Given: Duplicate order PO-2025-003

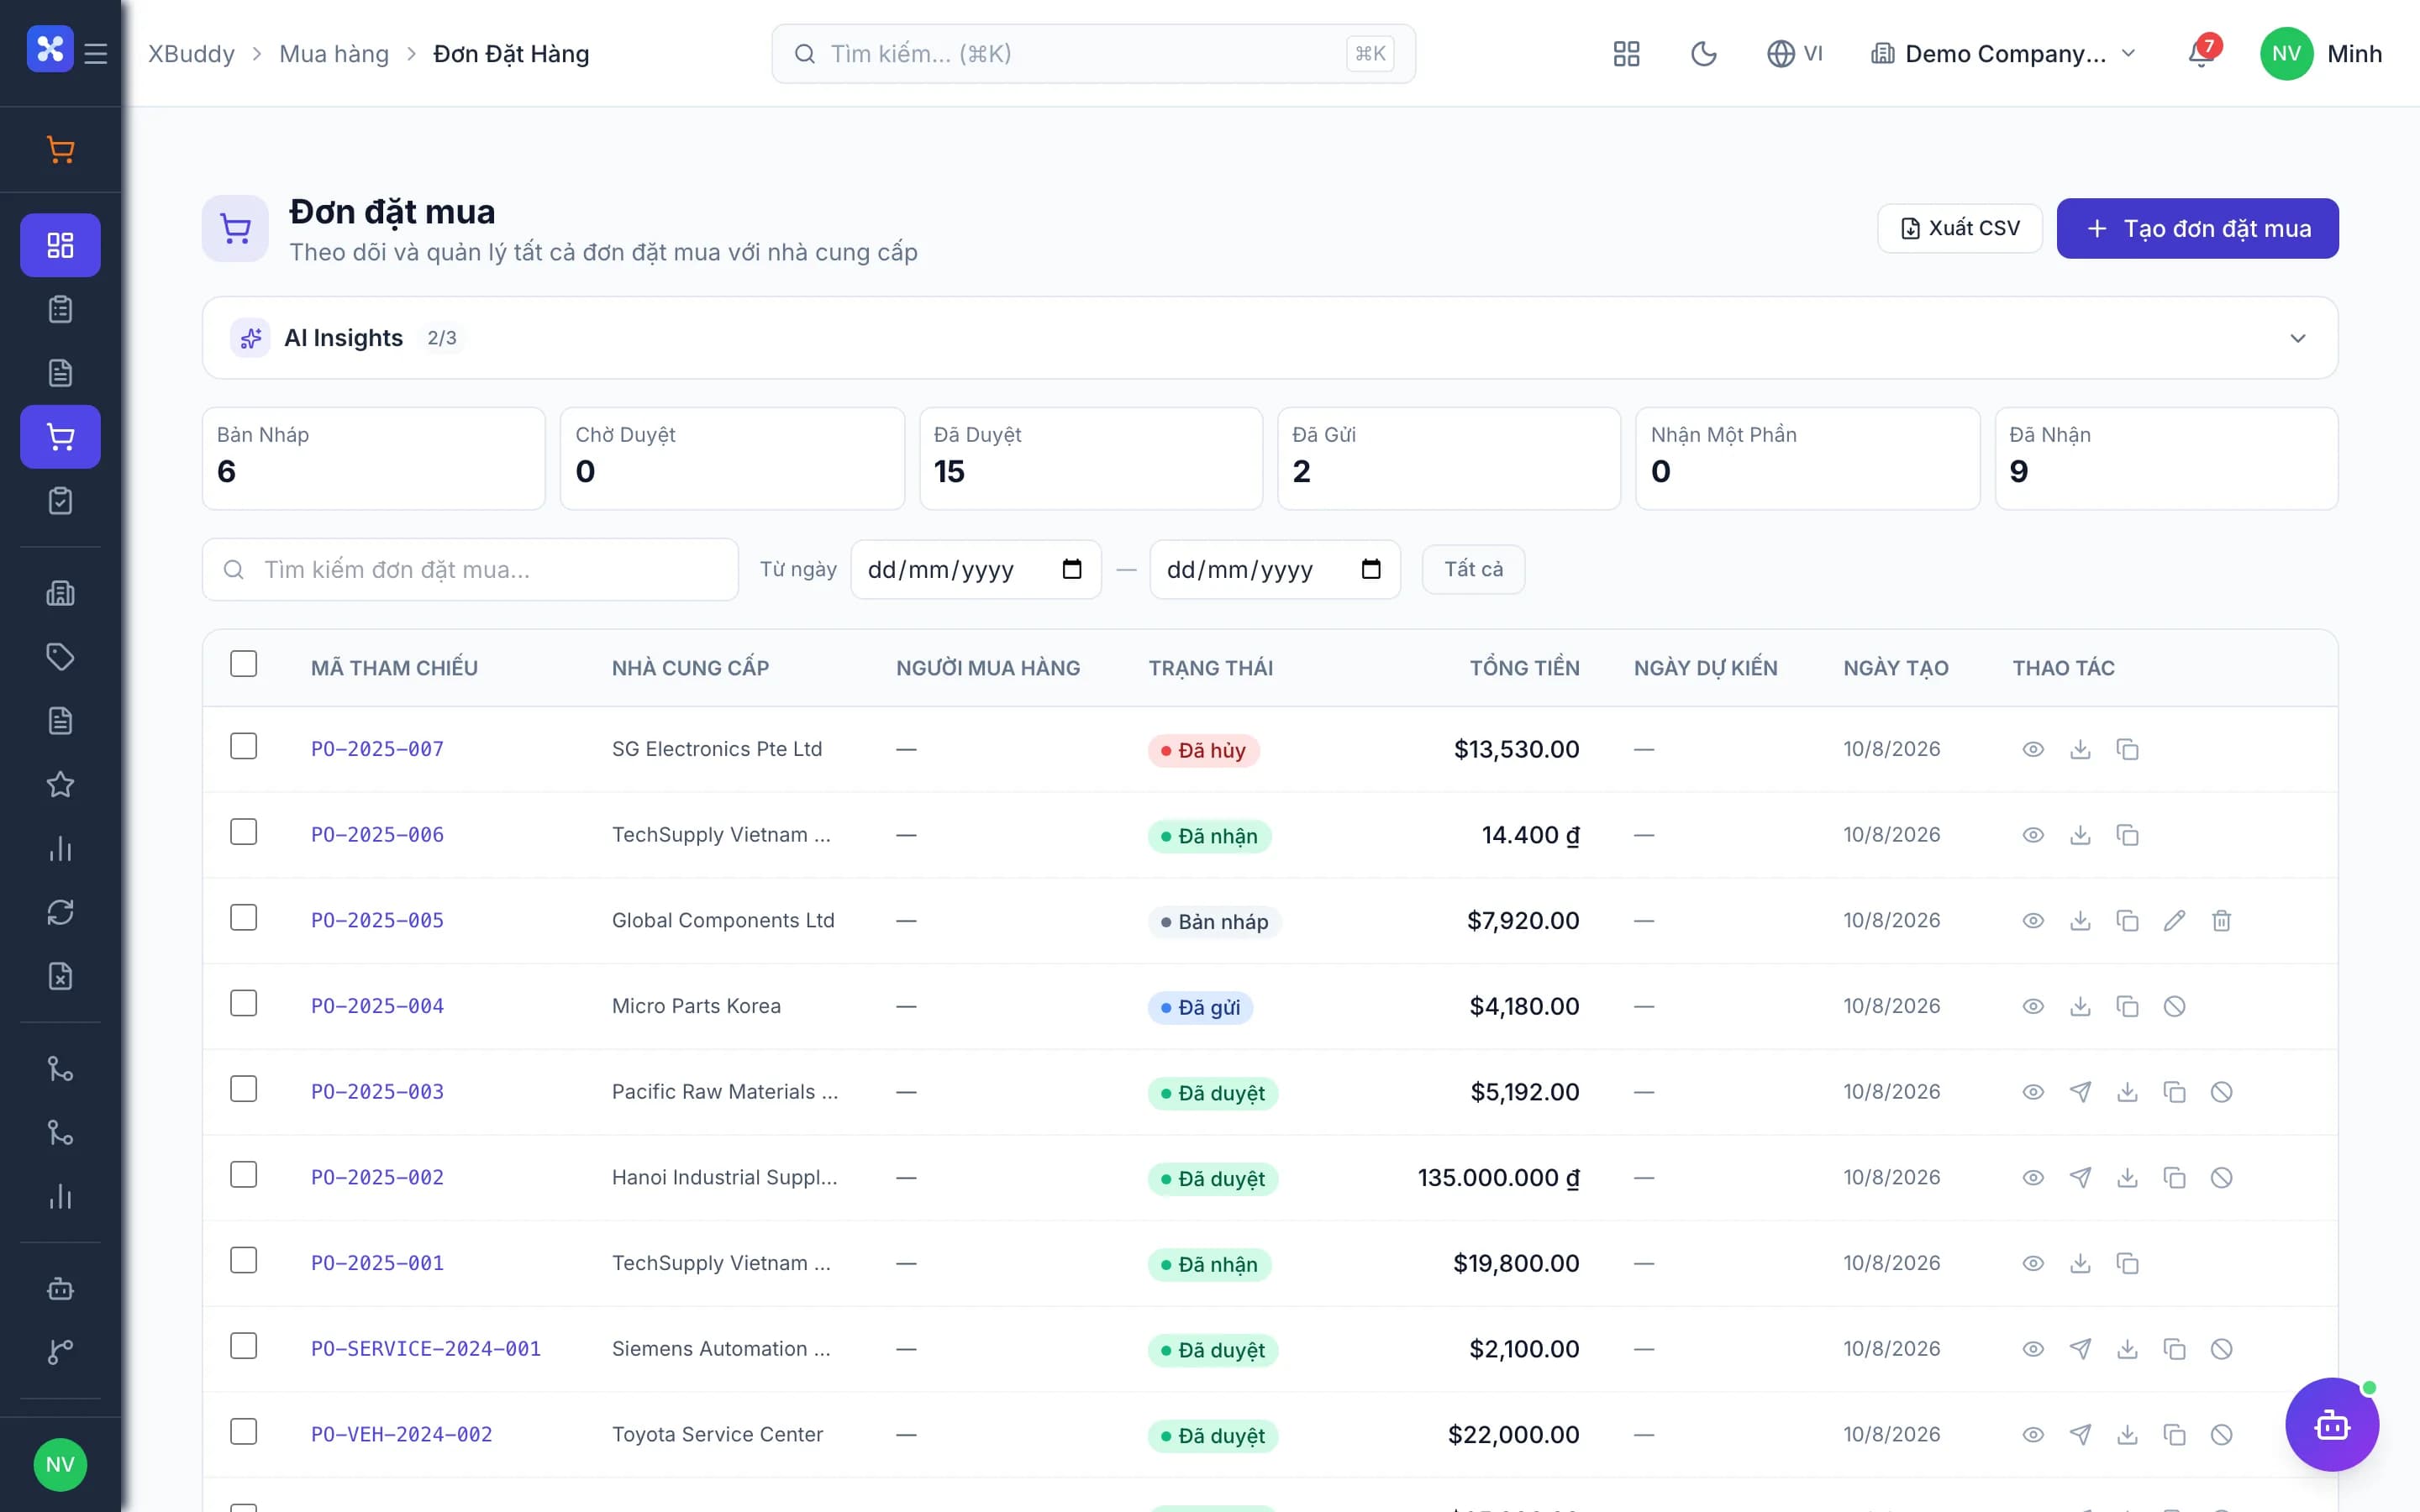Looking at the screenshot, I should tap(2174, 1092).
